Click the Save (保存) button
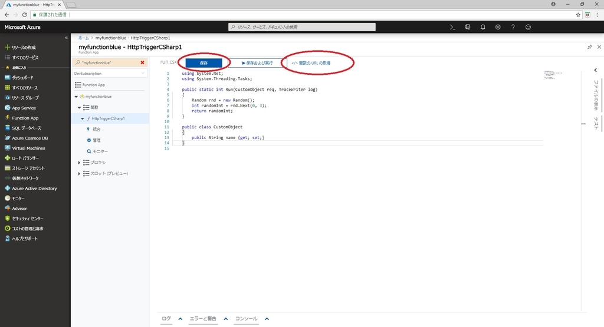 (203, 62)
